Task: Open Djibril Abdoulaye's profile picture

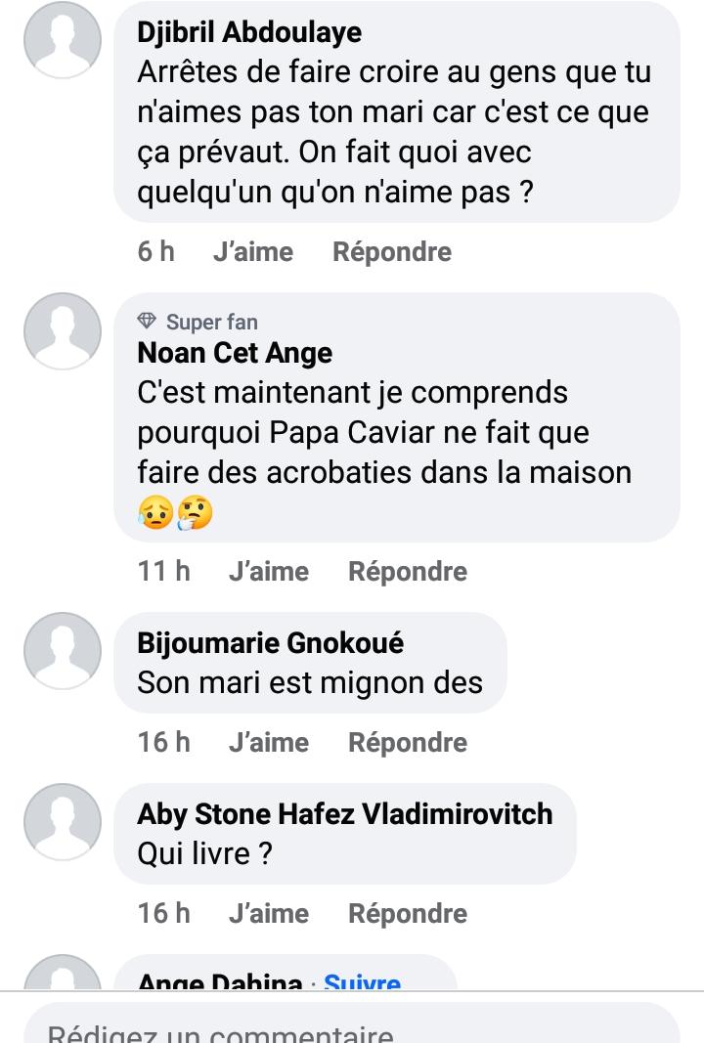Action: point(63,40)
